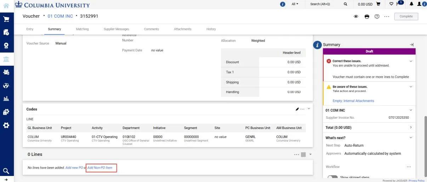
Task: Edit Codes with the pencil icon
Action: click(297, 109)
